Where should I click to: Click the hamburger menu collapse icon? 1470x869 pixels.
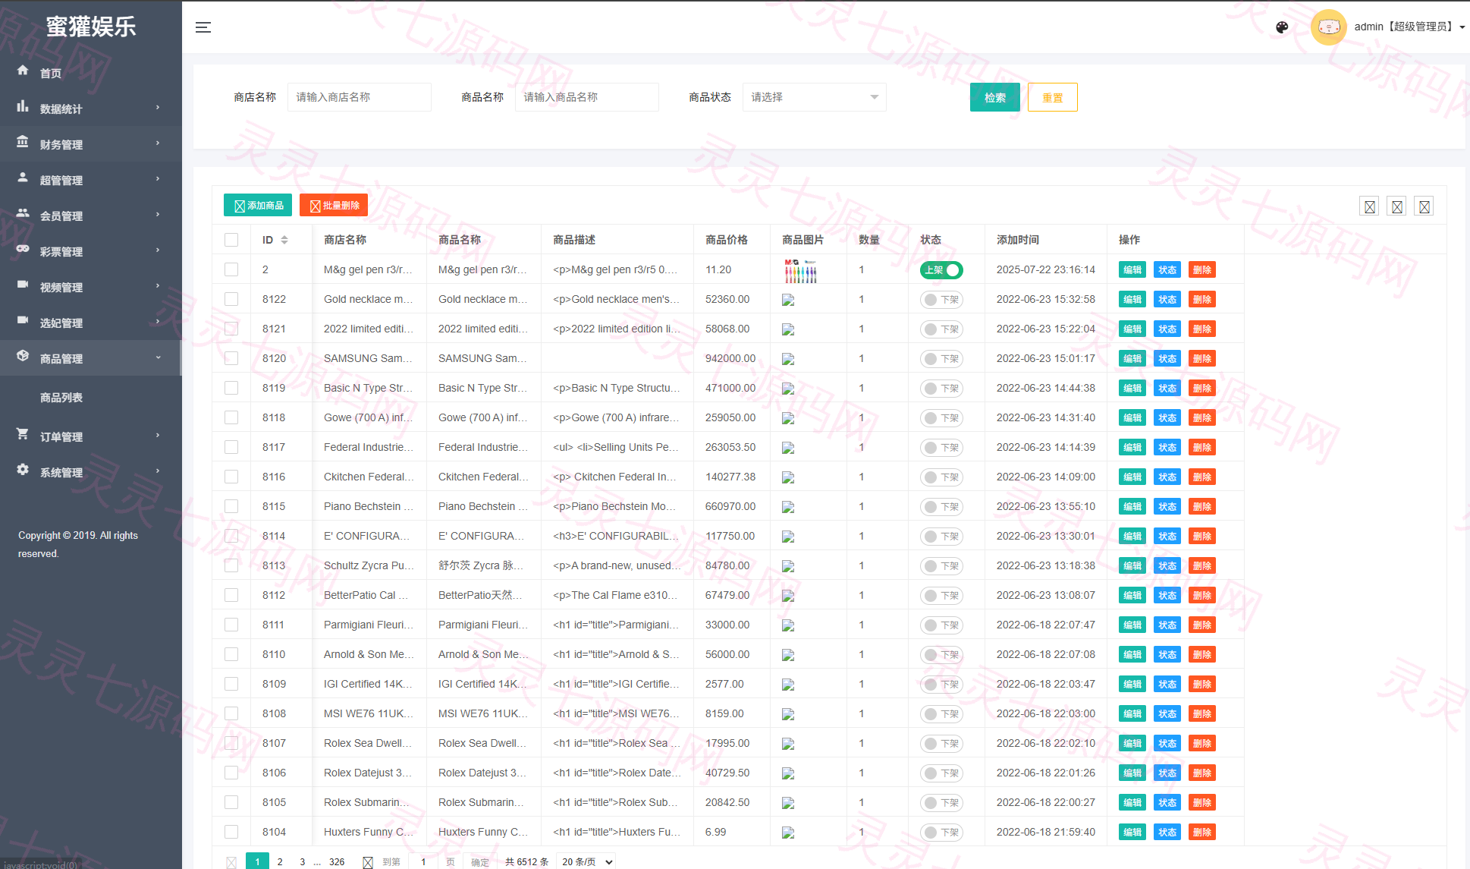203,27
